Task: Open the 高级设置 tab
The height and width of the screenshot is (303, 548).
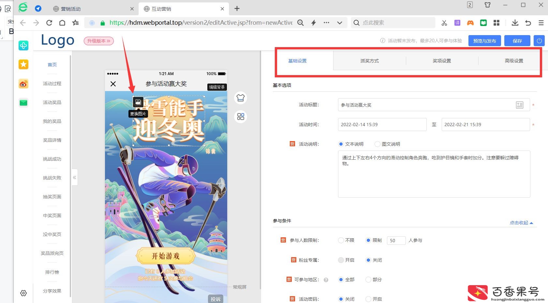Action: tap(514, 61)
